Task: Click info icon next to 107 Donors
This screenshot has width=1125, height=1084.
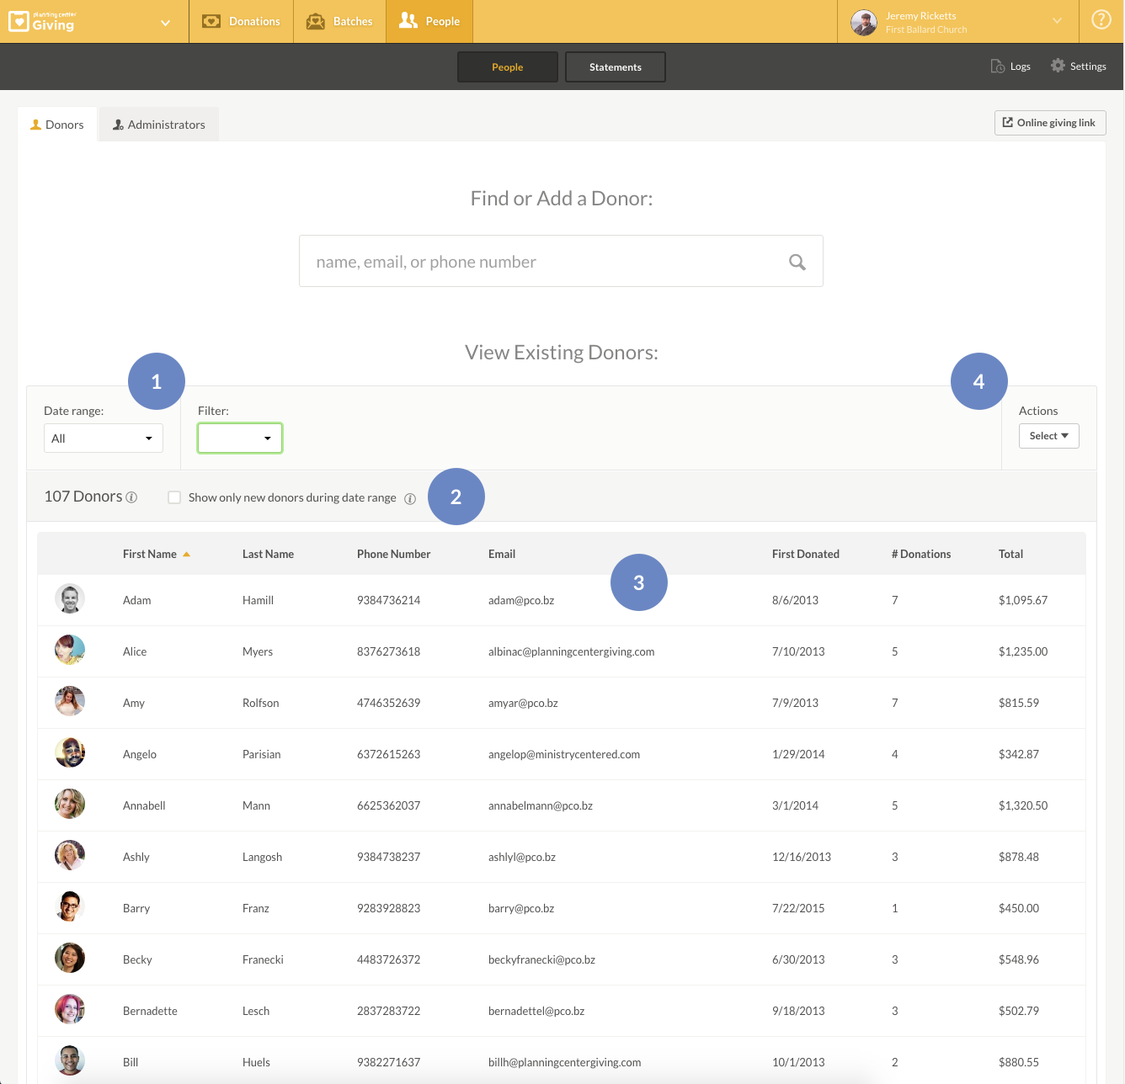Action: (x=132, y=497)
